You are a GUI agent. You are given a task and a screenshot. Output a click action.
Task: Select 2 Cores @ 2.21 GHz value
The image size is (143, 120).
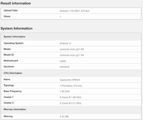[x=71, y=103]
